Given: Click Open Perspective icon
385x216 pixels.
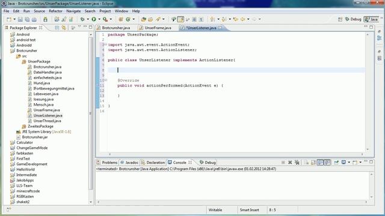Looking at the screenshot, I should pos(340,19).
